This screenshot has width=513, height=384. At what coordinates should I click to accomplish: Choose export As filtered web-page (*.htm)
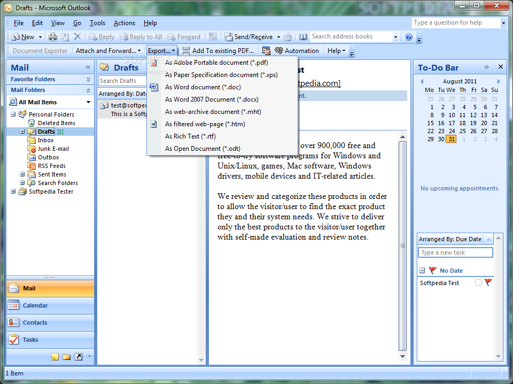tap(222, 124)
